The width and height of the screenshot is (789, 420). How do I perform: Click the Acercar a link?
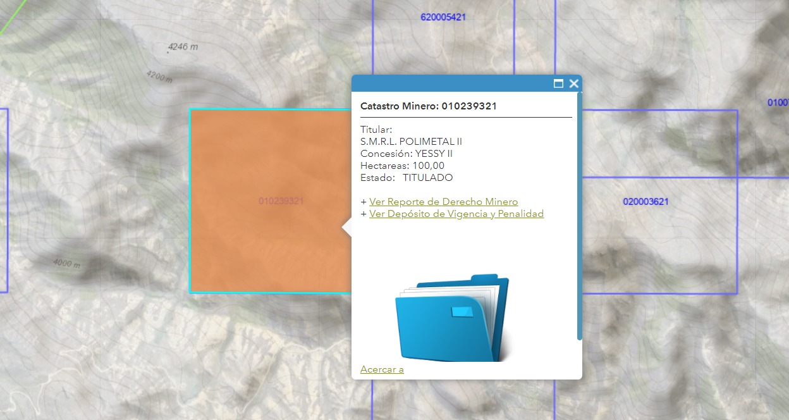coord(382,369)
